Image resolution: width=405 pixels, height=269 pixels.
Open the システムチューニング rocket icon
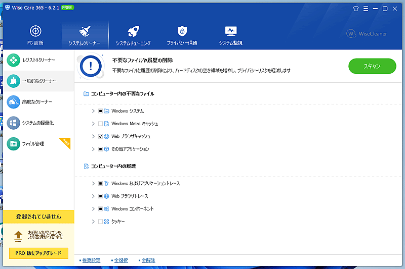click(133, 31)
